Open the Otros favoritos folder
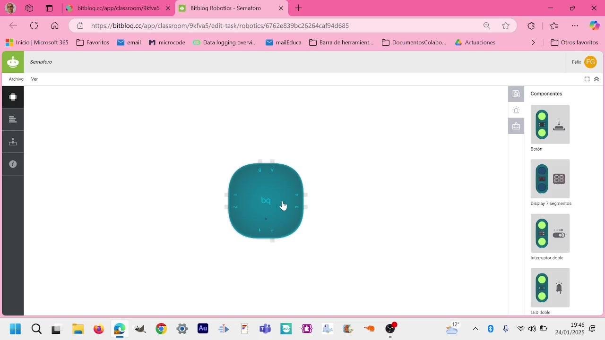Screen dimensions: 605x340 coord(575,42)
